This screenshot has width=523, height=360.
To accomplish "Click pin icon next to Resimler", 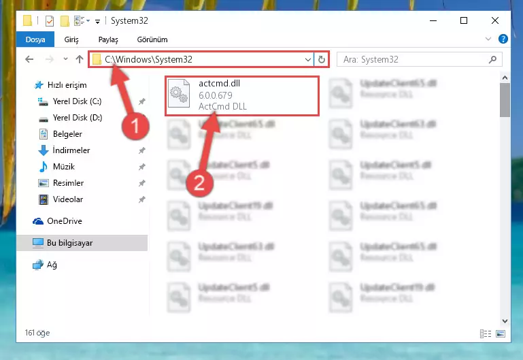I will pyautogui.click(x=141, y=183).
